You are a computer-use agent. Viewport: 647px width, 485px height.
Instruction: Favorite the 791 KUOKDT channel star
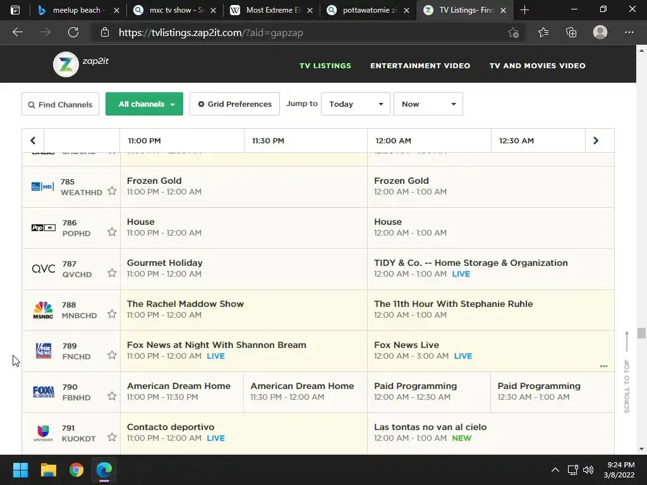pos(112,437)
